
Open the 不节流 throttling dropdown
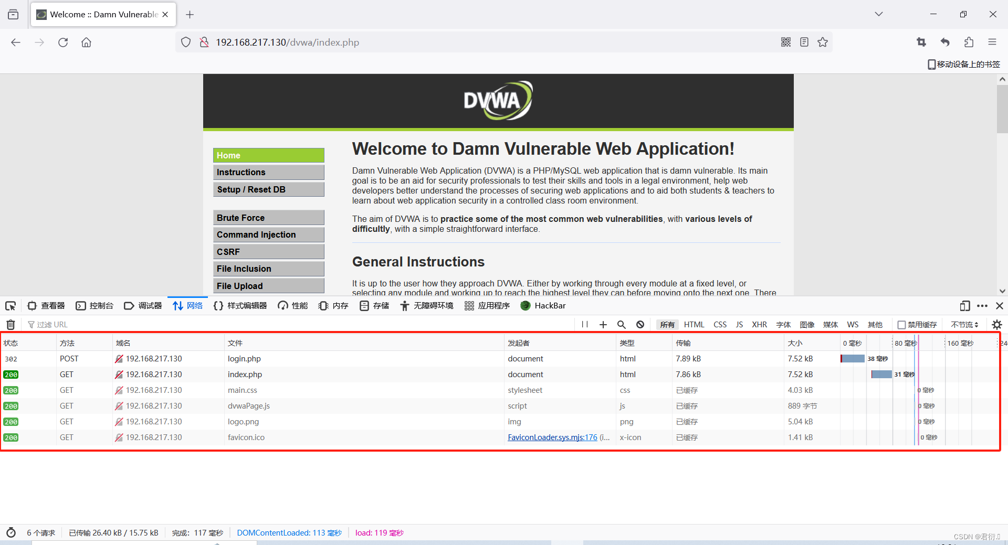coord(965,325)
